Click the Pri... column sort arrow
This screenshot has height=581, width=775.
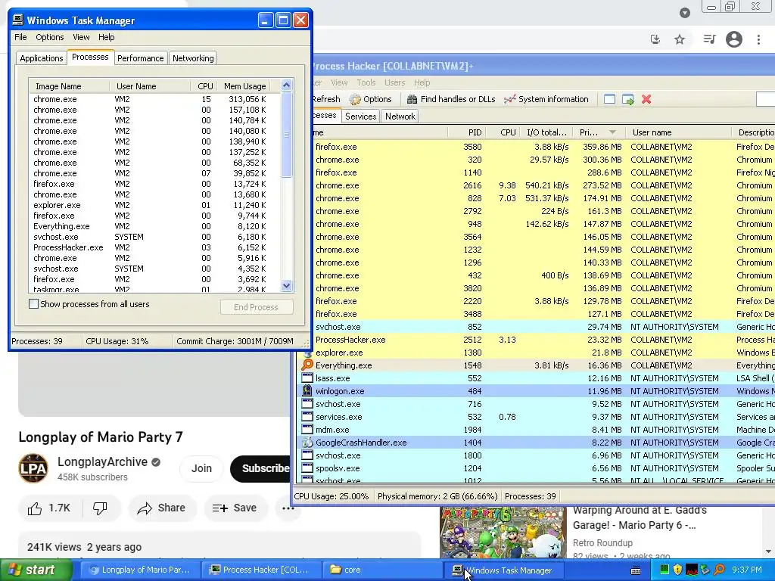click(613, 132)
